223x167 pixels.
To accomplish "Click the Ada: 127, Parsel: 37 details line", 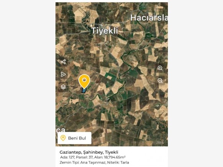I will (77, 157).
